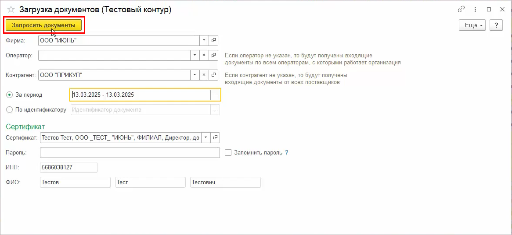Open the Контрагент ООО "ПРИКУП" card icon

coord(213,75)
